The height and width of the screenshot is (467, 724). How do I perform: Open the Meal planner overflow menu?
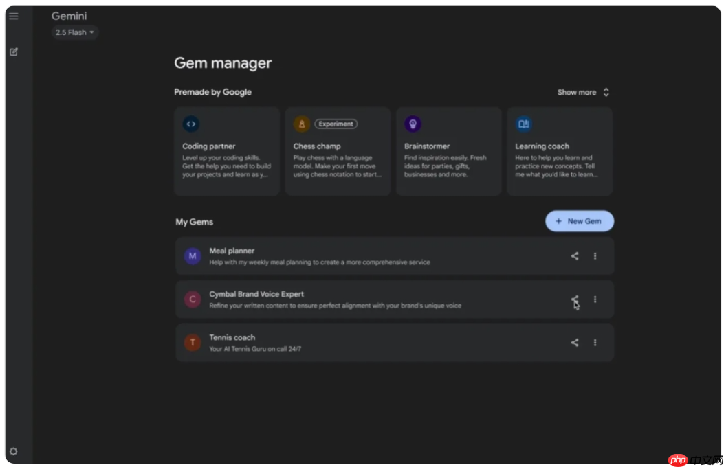coord(595,255)
